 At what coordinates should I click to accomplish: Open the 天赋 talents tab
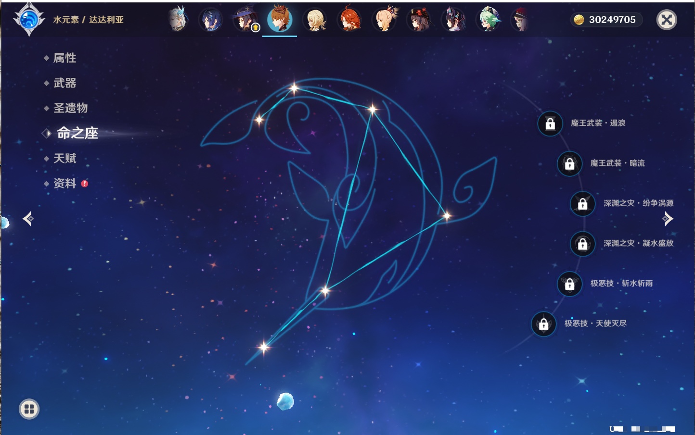pyautogui.click(x=64, y=158)
